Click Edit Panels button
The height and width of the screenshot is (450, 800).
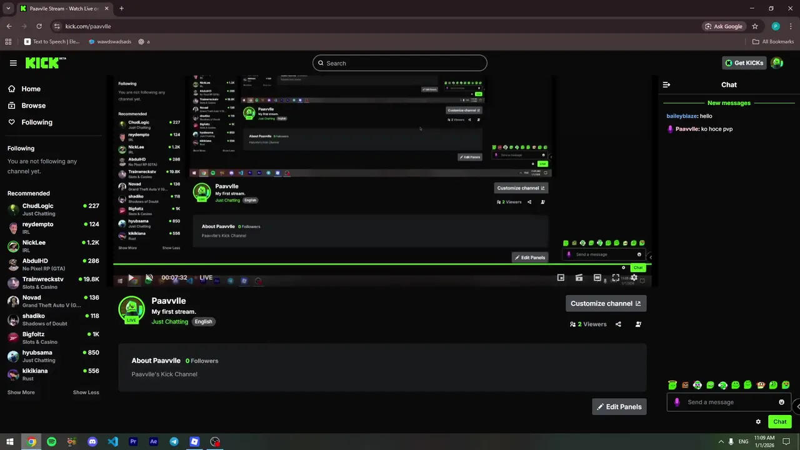(619, 407)
